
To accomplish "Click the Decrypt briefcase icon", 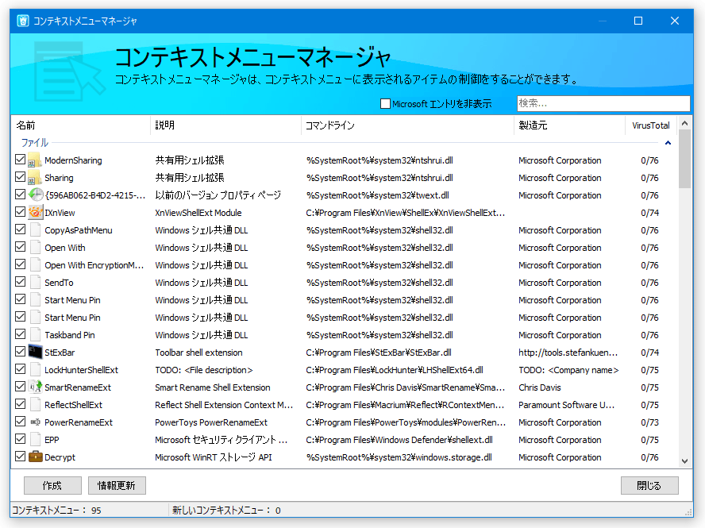I will click(35, 457).
